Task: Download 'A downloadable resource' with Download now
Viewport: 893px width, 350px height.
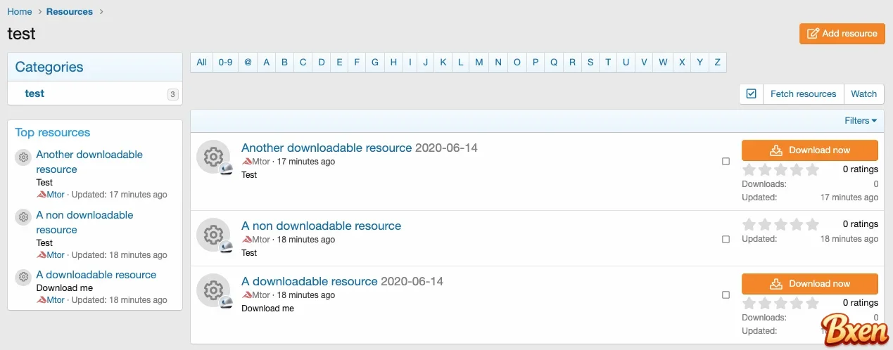Action: 809,284
